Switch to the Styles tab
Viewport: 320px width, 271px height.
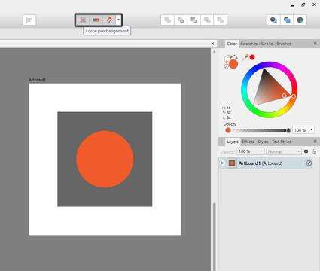click(x=263, y=142)
